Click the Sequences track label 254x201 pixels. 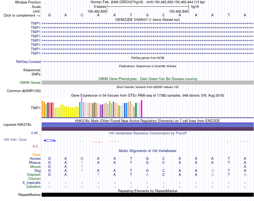[32, 70]
